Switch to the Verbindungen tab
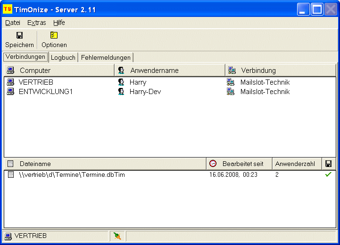This screenshot has width=340, height=245. click(25, 57)
